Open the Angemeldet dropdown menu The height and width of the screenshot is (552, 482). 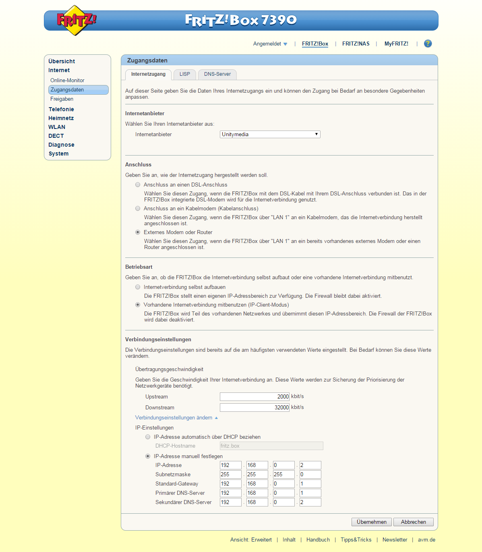[x=270, y=44]
